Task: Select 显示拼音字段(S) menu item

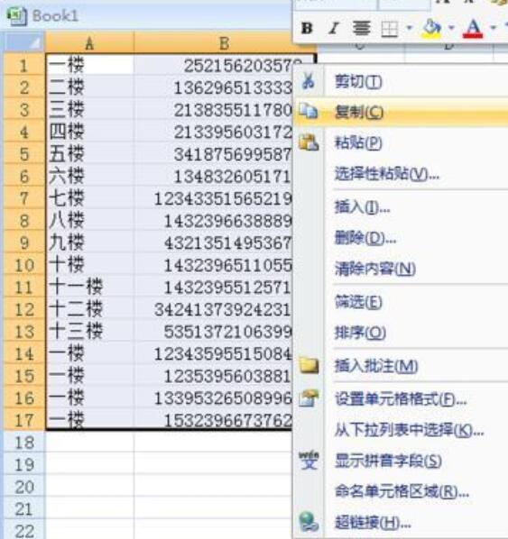Action: pyautogui.click(x=388, y=461)
